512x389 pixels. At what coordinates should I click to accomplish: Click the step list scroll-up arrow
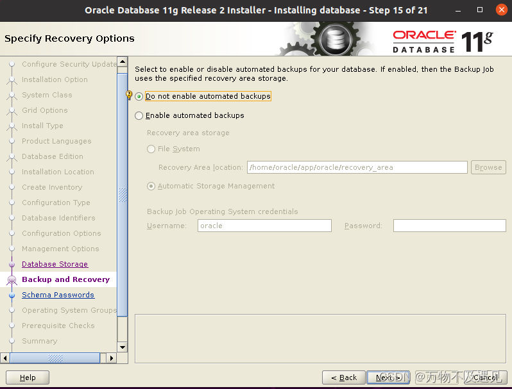click(x=123, y=62)
